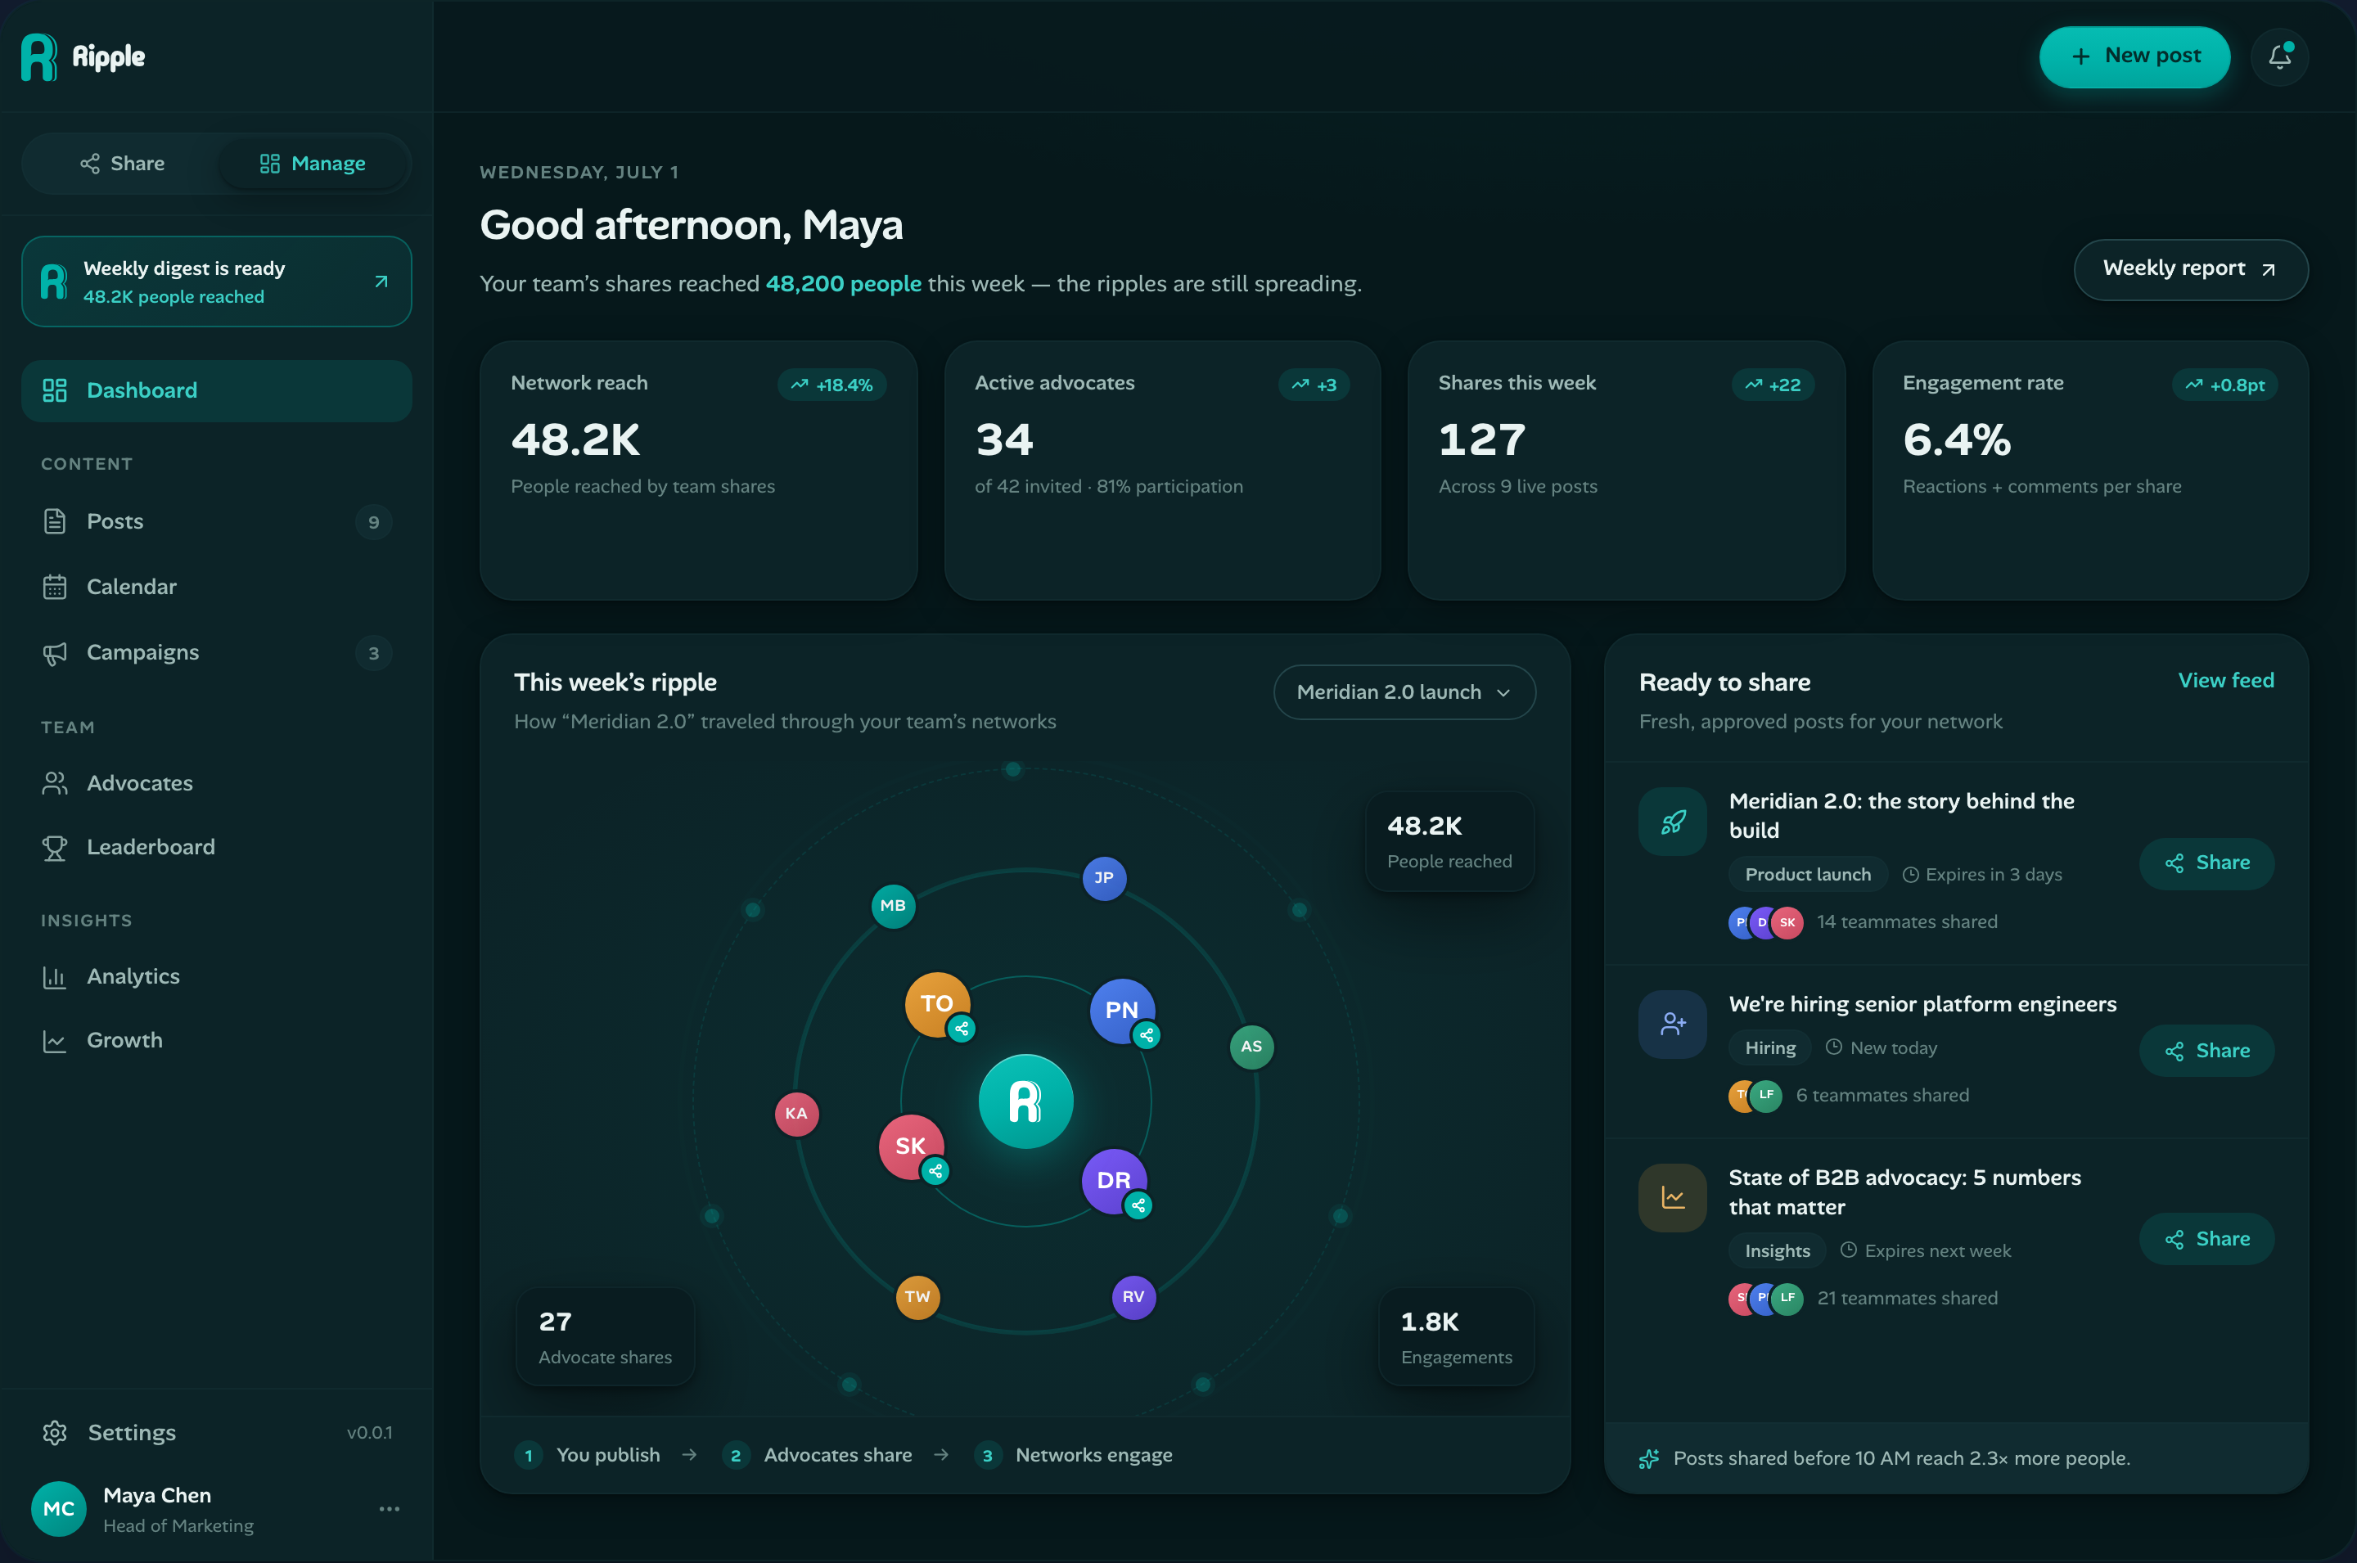Select the TO advocate node
This screenshot has height=1563, width=2357.
point(937,1004)
